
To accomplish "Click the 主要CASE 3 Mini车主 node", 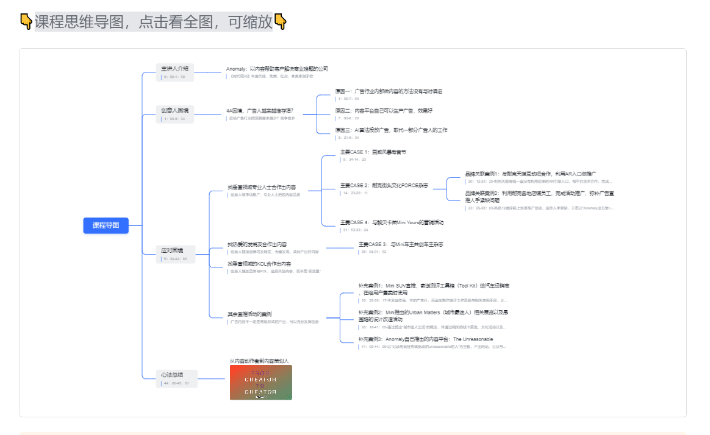I will click(401, 244).
